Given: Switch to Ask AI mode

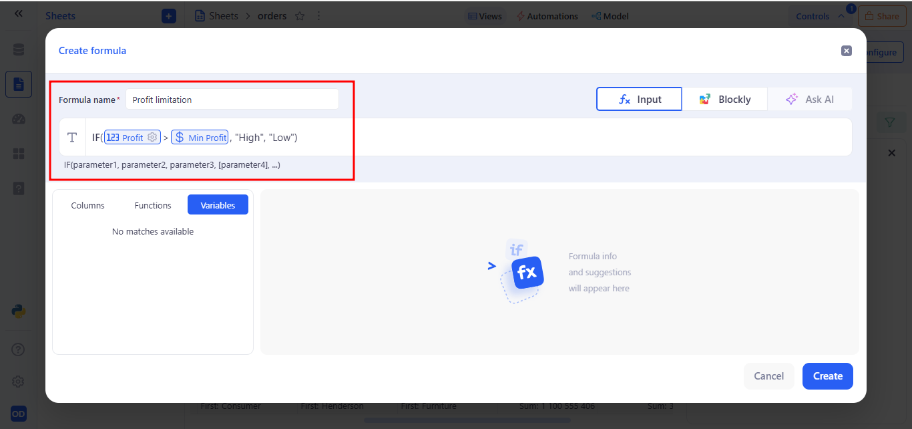Looking at the screenshot, I should [810, 100].
